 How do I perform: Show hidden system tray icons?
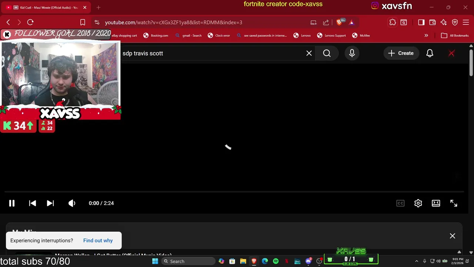tap(417, 261)
